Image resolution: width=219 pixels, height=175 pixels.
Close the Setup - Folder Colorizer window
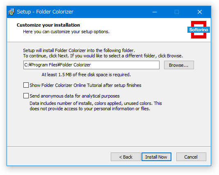pyautogui.click(x=200, y=12)
